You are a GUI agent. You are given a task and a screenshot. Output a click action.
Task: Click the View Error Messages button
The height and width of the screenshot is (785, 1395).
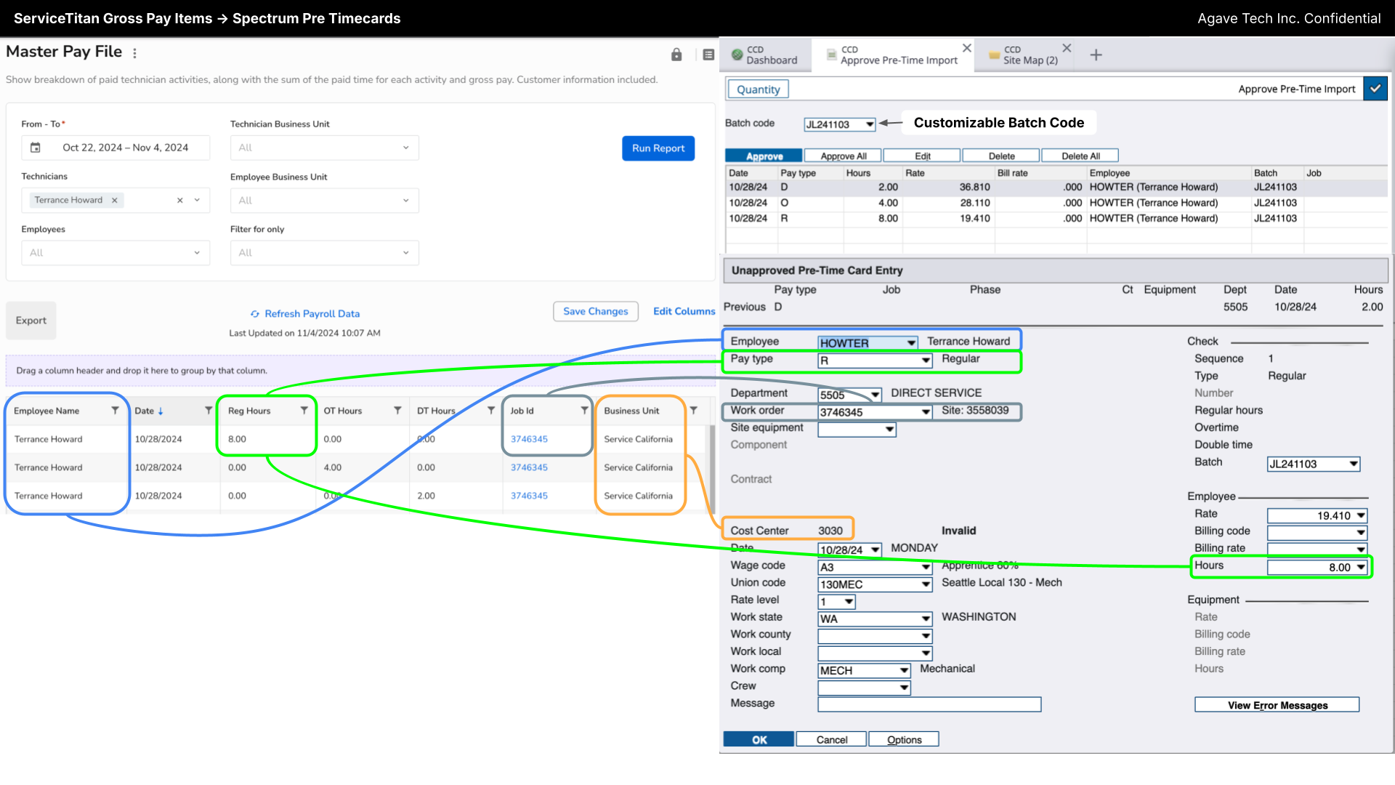point(1277,706)
